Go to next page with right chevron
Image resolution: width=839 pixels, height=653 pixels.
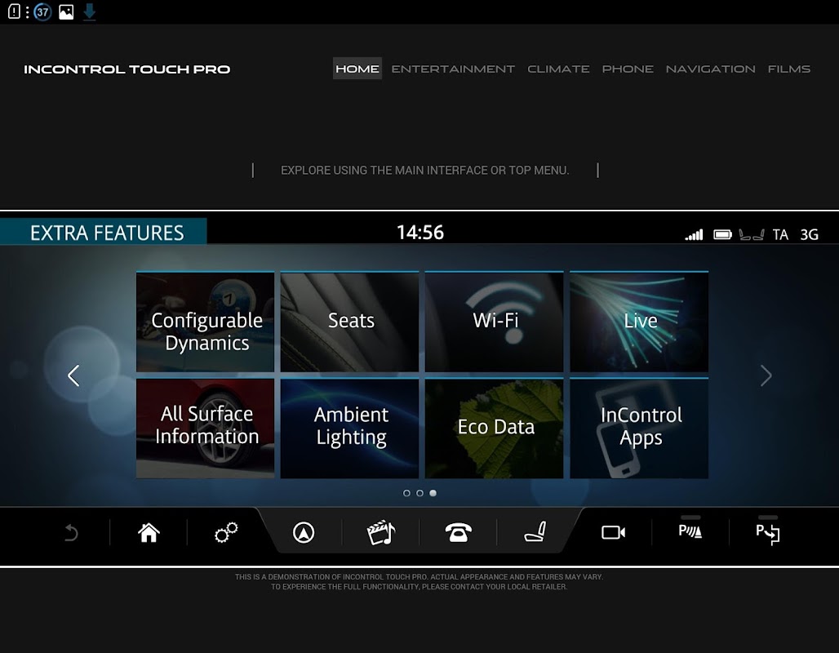coord(766,375)
